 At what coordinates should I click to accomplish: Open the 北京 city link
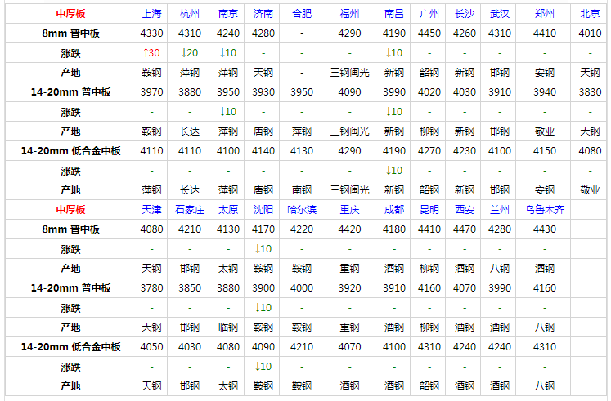click(590, 14)
